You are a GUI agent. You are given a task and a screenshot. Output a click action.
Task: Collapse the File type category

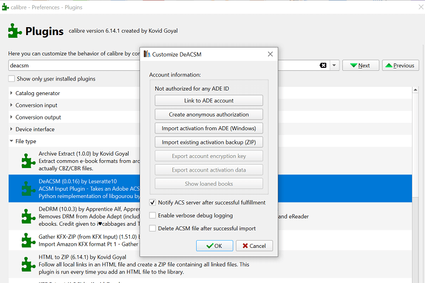pos(11,141)
